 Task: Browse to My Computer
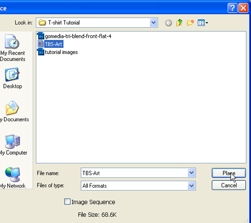click(13, 145)
